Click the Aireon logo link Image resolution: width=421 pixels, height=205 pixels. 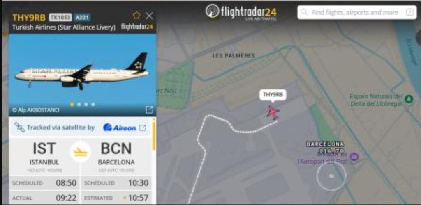pyautogui.click(x=119, y=128)
